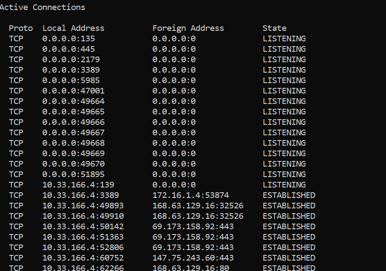Screen dimensions: 386x271
Task: Click LISTENING state on 0.0.0.0:2179 row
Action: [x=284, y=60]
